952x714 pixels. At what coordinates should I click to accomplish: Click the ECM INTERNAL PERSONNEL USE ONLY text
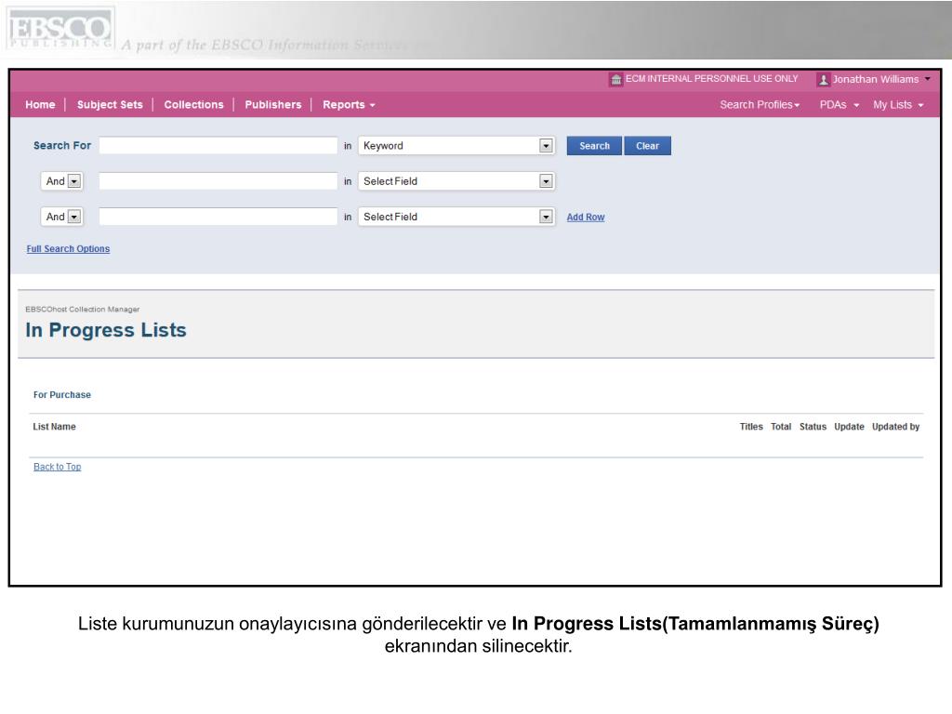point(711,79)
